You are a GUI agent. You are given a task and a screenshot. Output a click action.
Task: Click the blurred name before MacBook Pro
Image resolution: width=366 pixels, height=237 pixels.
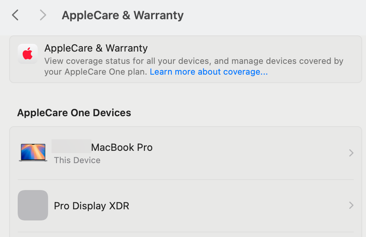click(72, 147)
